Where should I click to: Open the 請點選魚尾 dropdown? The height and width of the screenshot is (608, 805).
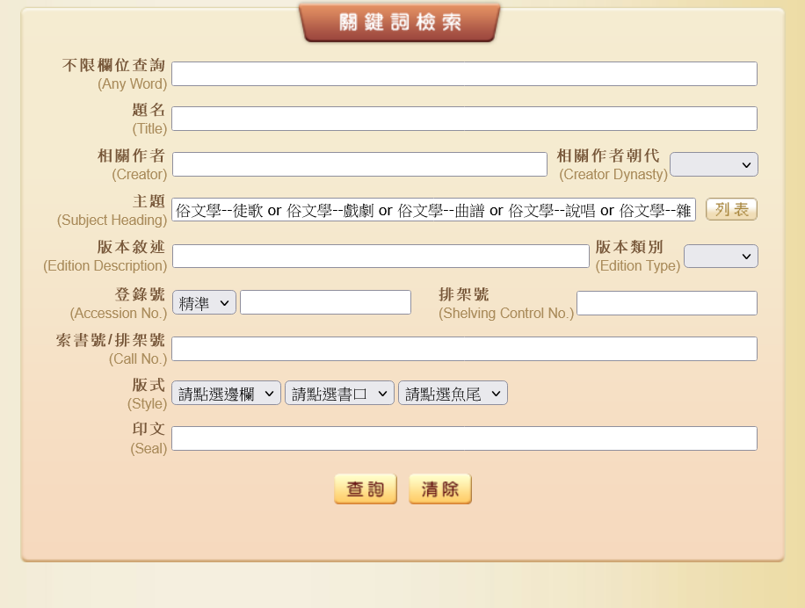pyautogui.click(x=453, y=394)
